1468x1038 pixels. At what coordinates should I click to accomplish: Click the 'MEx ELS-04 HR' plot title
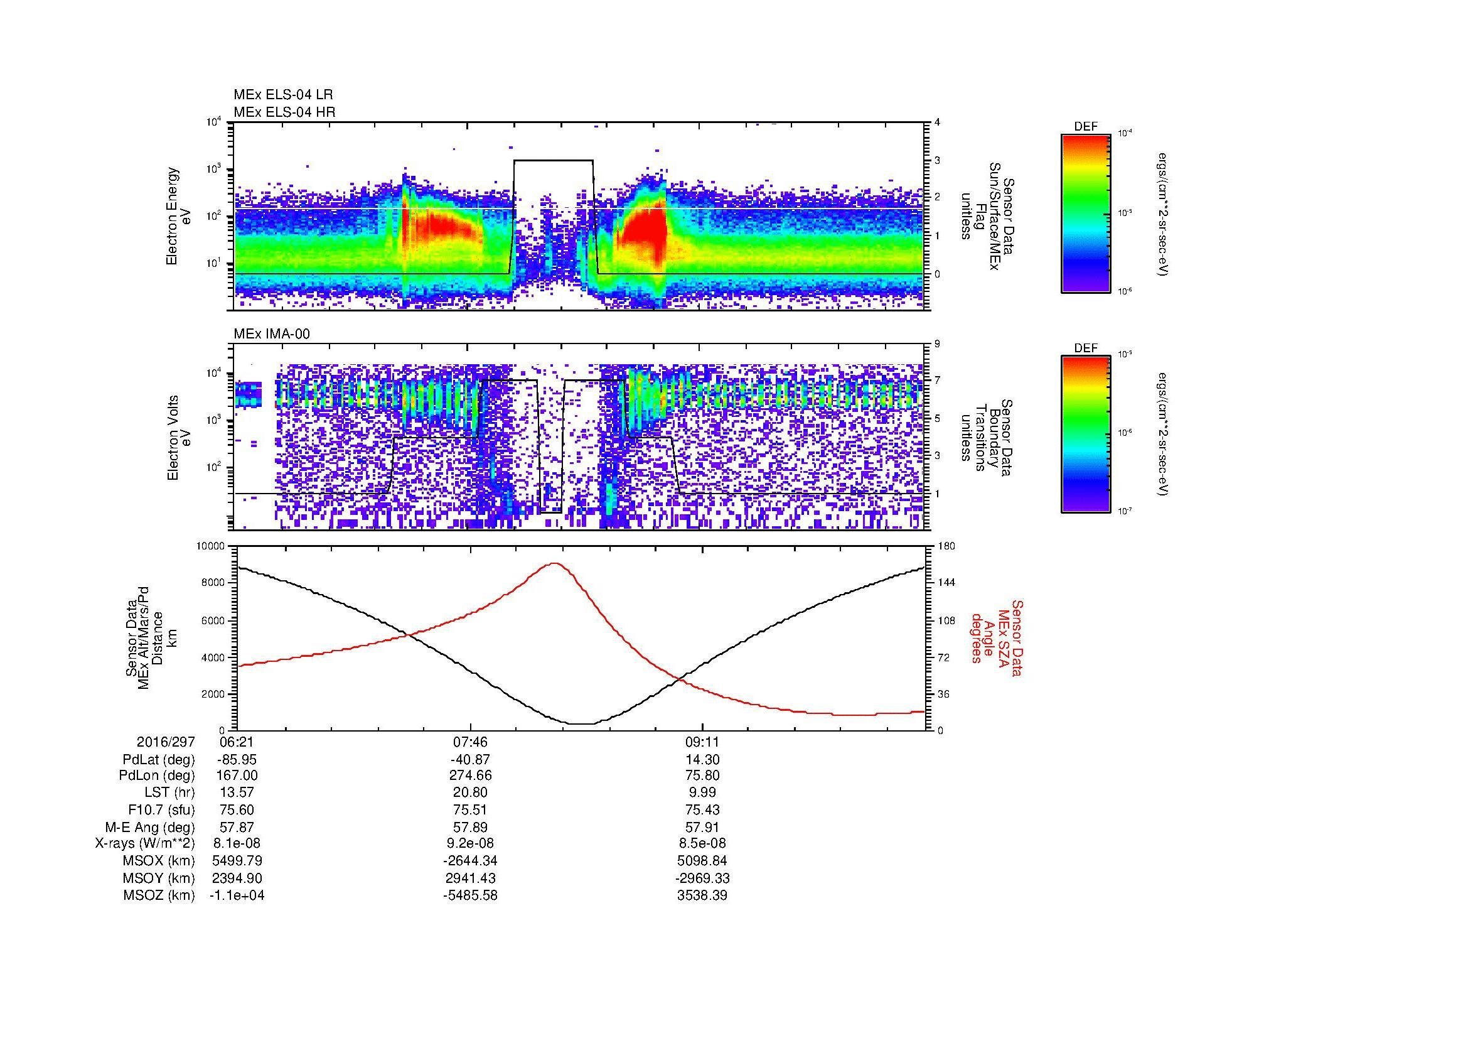[x=284, y=112]
